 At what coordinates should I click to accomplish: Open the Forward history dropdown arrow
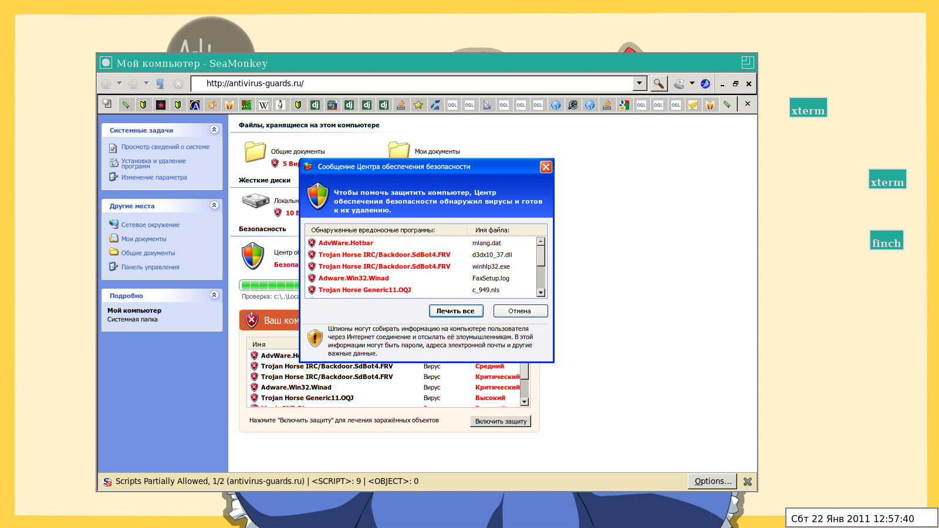[x=146, y=83]
